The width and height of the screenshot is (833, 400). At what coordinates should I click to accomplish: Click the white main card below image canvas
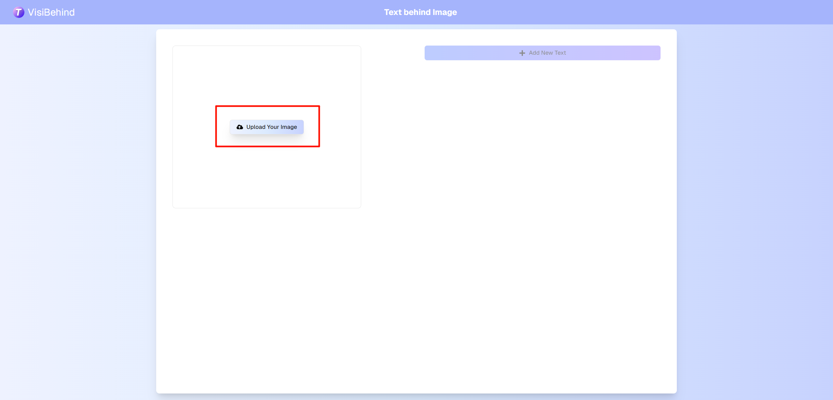tap(267, 293)
